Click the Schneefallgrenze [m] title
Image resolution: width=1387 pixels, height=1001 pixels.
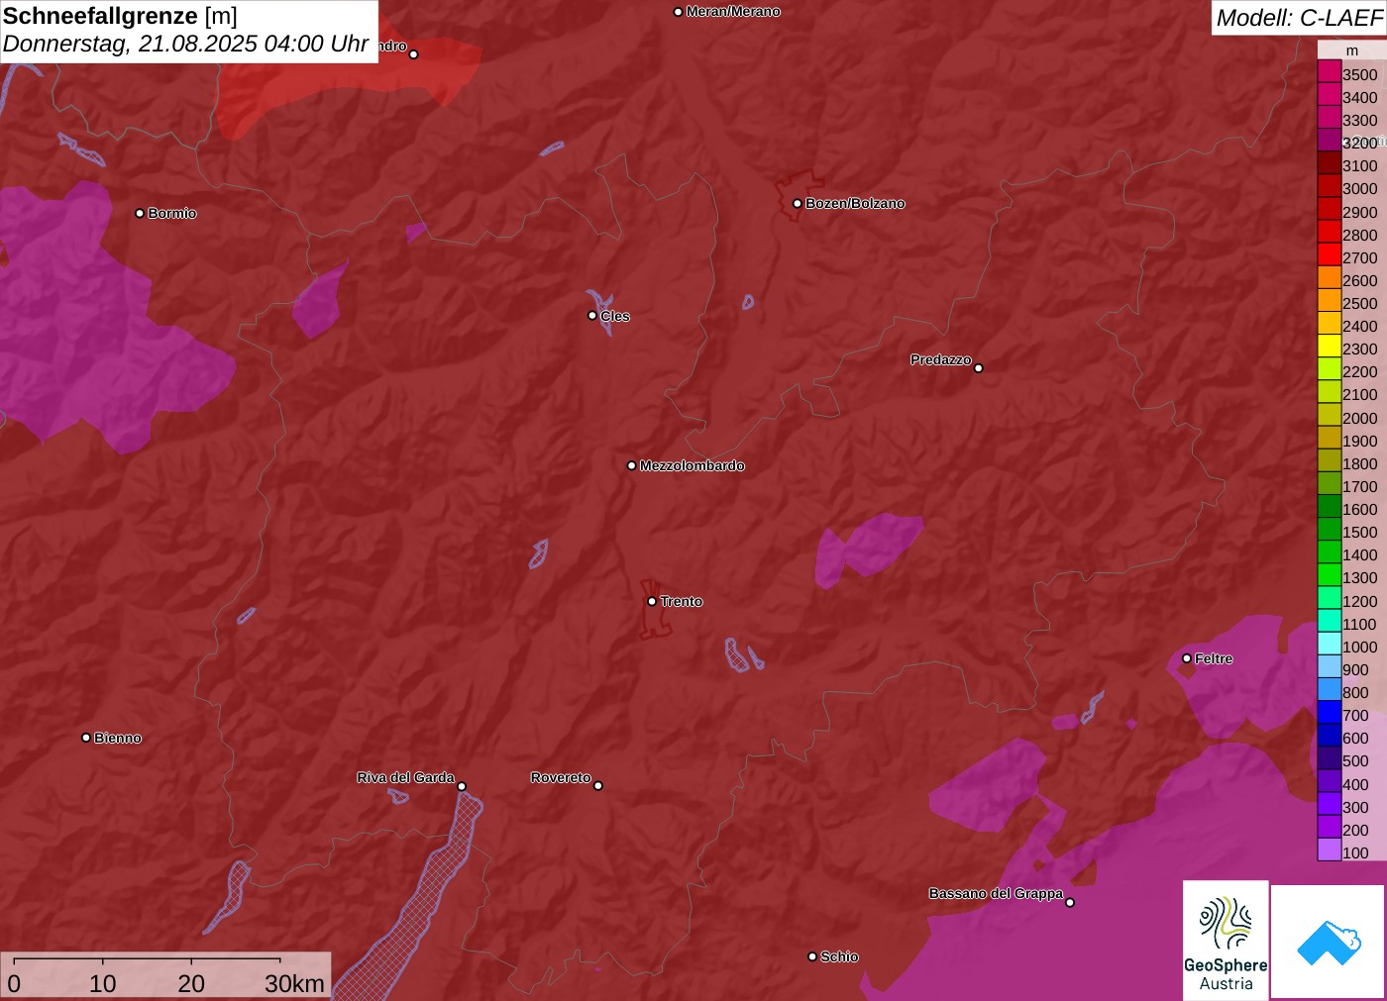[x=120, y=16]
